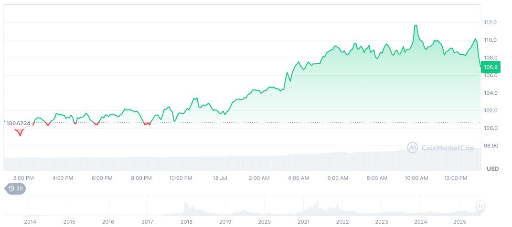Click the history clock badge showing 20

click(x=15, y=188)
